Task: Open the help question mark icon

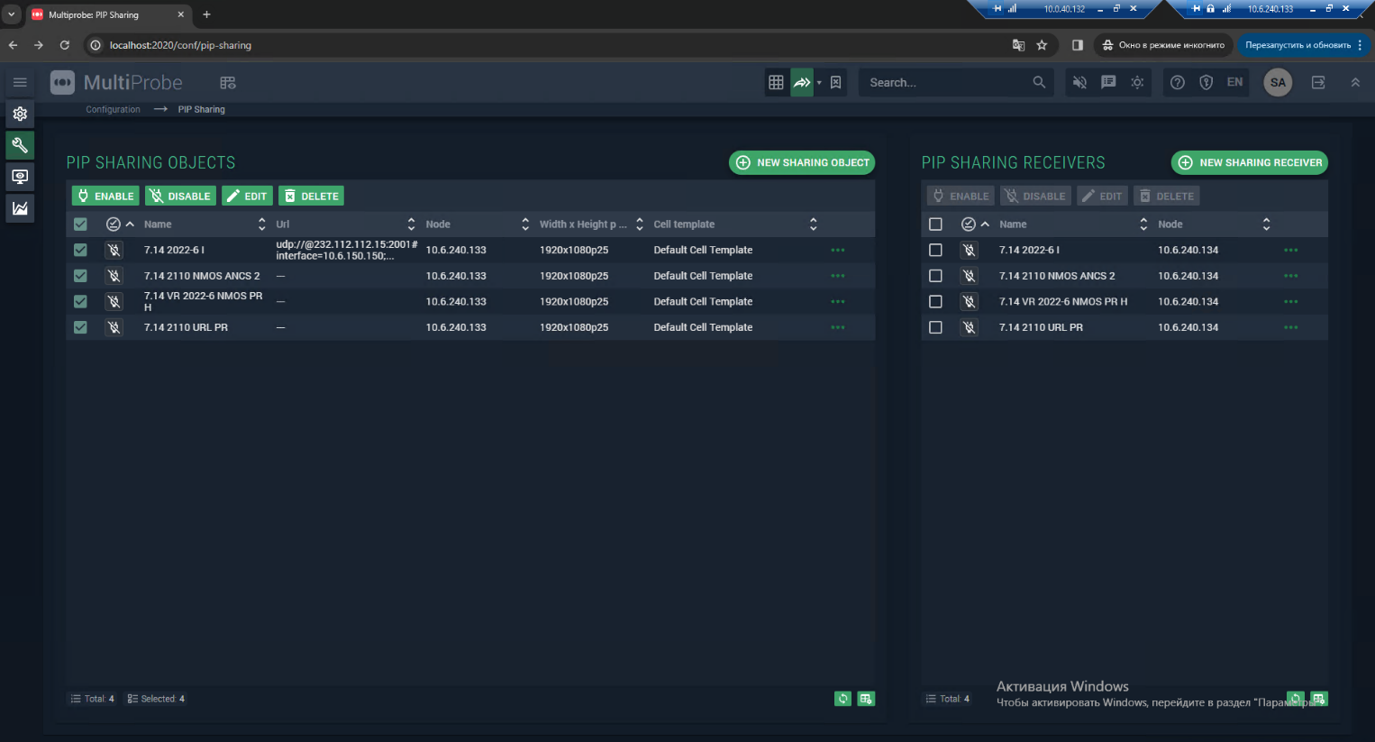Action: point(1178,82)
